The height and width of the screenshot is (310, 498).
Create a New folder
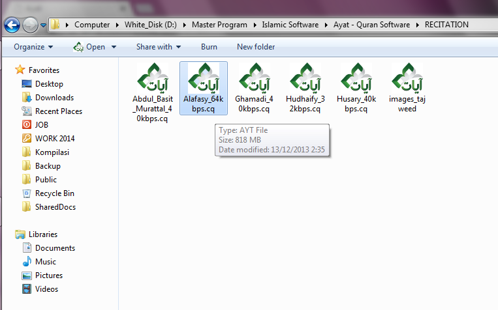click(x=256, y=47)
